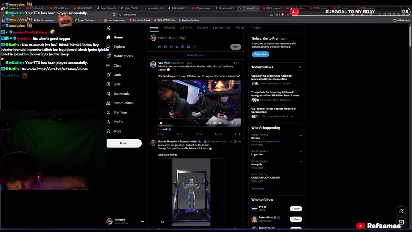Switch to the Kick.com tab
The width and height of the screenshot is (412, 232).
(202, 28)
